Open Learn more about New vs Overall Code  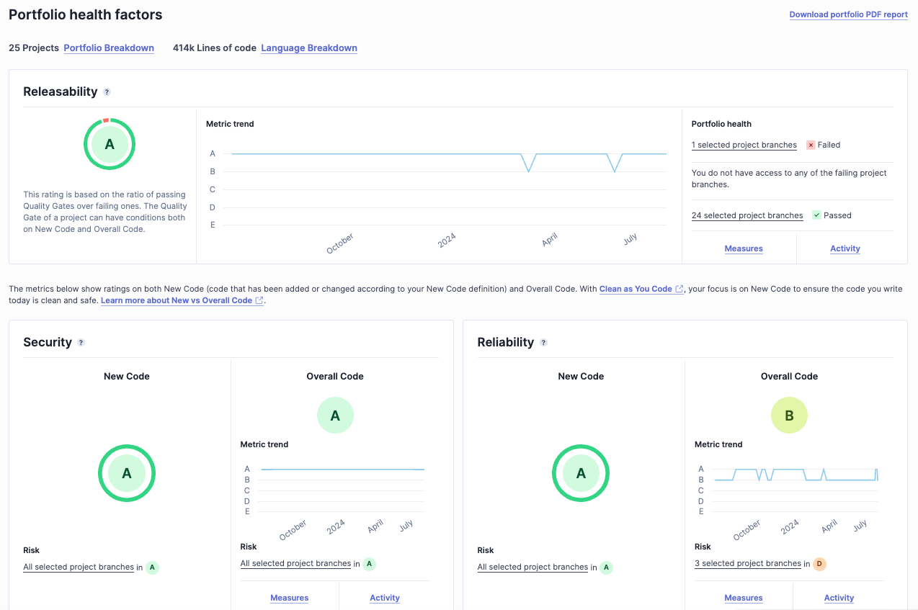click(177, 300)
